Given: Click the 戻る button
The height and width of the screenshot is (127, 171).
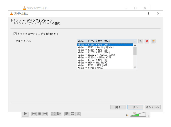Looking at the screenshot, I should (x=118, y=107).
